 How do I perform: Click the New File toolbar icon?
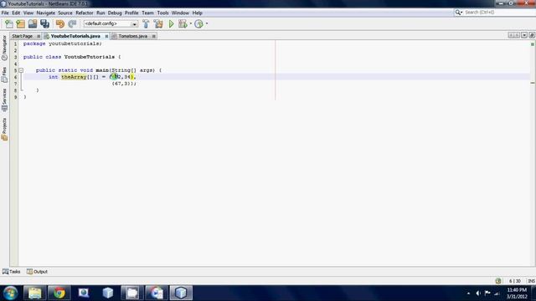click(9, 24)
